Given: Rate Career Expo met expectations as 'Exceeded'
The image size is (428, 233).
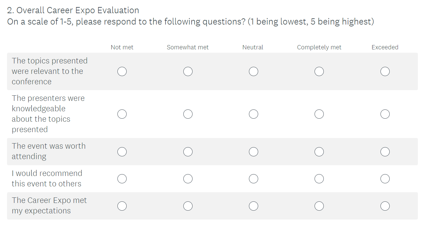Looking at the screenshot, I should (x=385, y=206).
